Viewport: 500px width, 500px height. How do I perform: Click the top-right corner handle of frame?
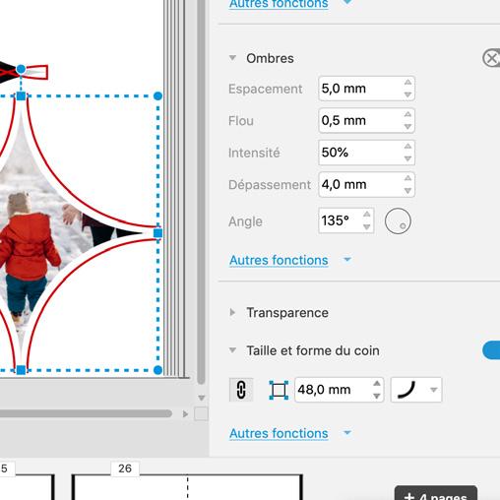[157, 95]
